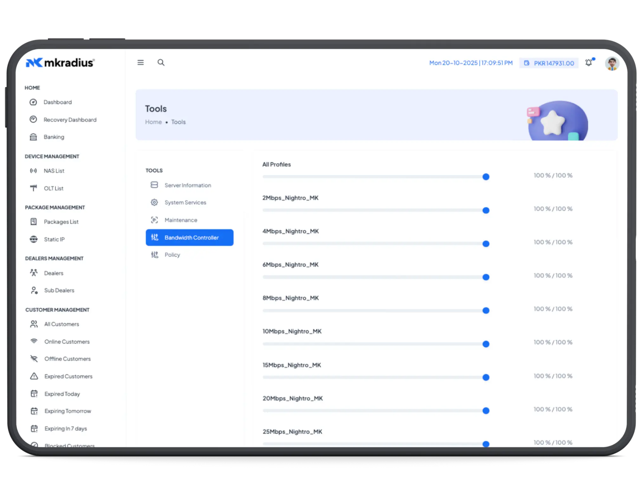The height and width of the screenshot is (499, 642).
Task: Open notifications bell icon
Action: coord(588,63)
